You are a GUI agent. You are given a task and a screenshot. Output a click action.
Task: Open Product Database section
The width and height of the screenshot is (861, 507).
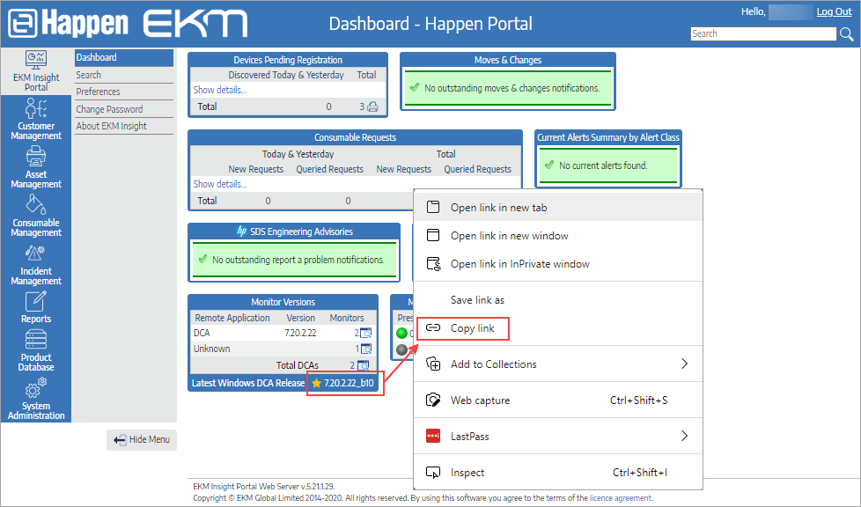pos(36,350)
